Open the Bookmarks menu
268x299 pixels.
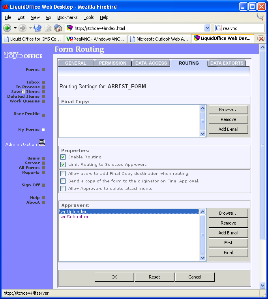pos(67,17)
